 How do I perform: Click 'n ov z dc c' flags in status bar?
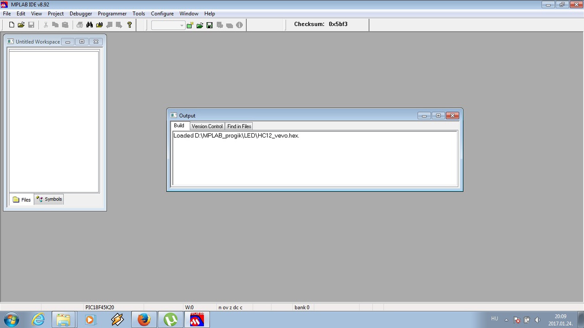click(x=230, y=307)
